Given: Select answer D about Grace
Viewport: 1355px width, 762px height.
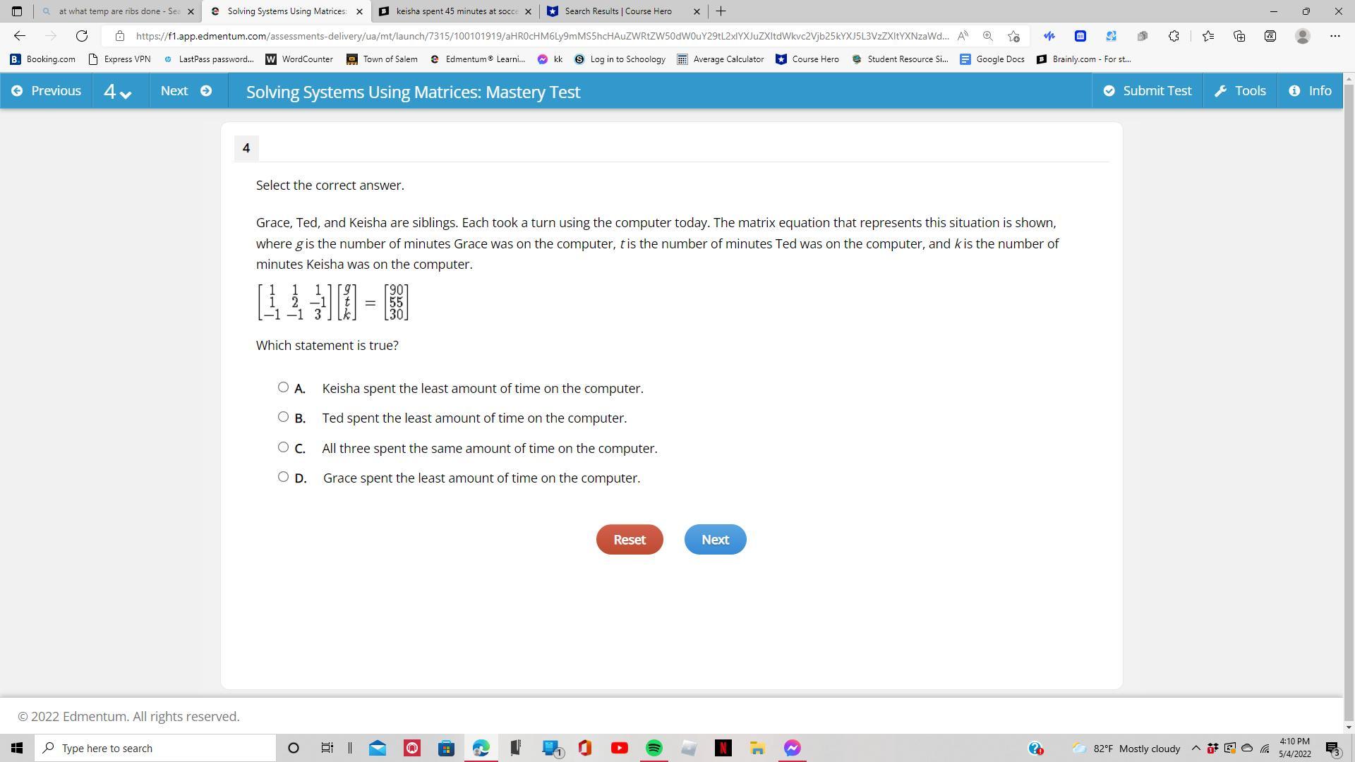Looking at the screenshot, I should point(283,477).
